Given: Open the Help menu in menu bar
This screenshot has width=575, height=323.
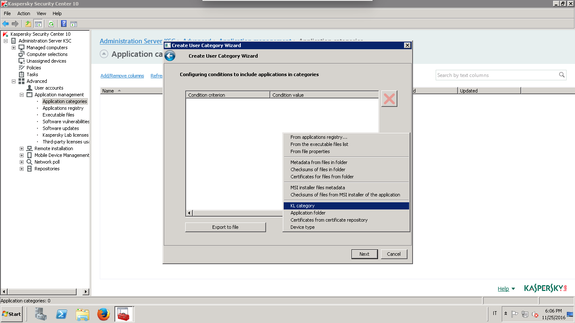Looking at the screenshot, I should (x=57, y=13).
